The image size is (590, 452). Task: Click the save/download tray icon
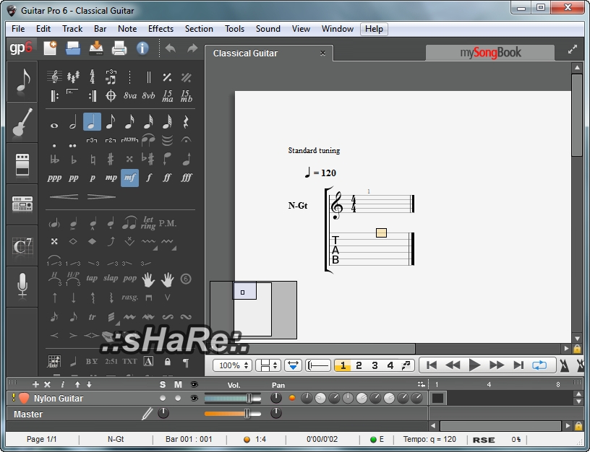(96, 48)
